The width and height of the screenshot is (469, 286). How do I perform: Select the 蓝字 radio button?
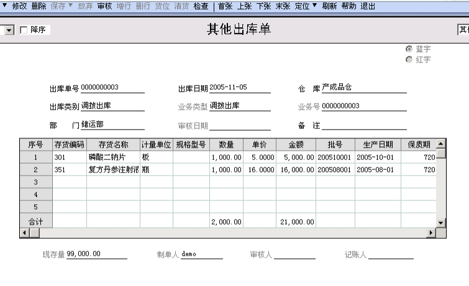point(409,49)
